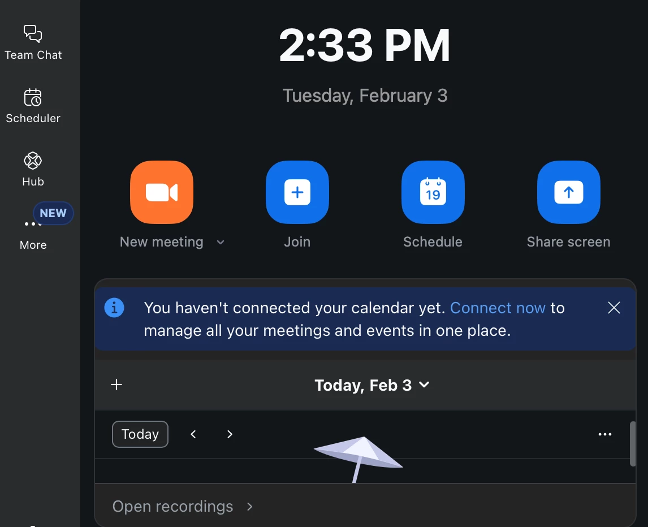
Task: Click Open recordings link
Action: click(183, 507)
